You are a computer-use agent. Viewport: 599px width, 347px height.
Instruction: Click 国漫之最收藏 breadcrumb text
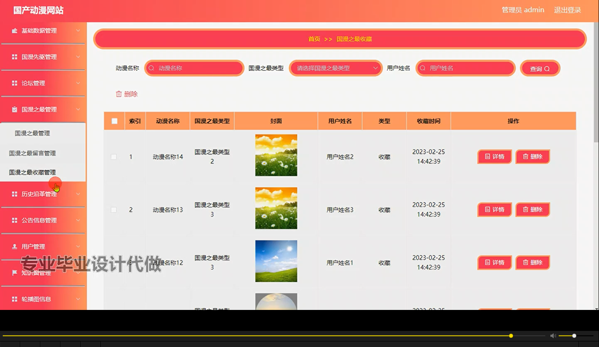[x=354, y=39]
